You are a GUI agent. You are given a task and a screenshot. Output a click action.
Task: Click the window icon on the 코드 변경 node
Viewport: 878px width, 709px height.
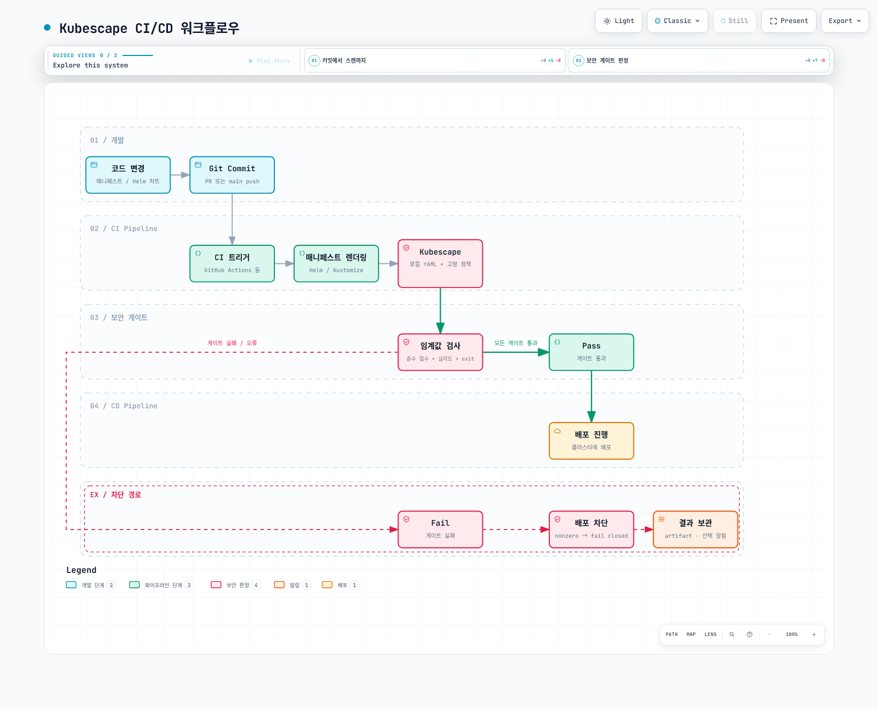click(94, 165)
